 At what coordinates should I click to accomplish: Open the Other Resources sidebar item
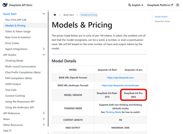[13, 125]
